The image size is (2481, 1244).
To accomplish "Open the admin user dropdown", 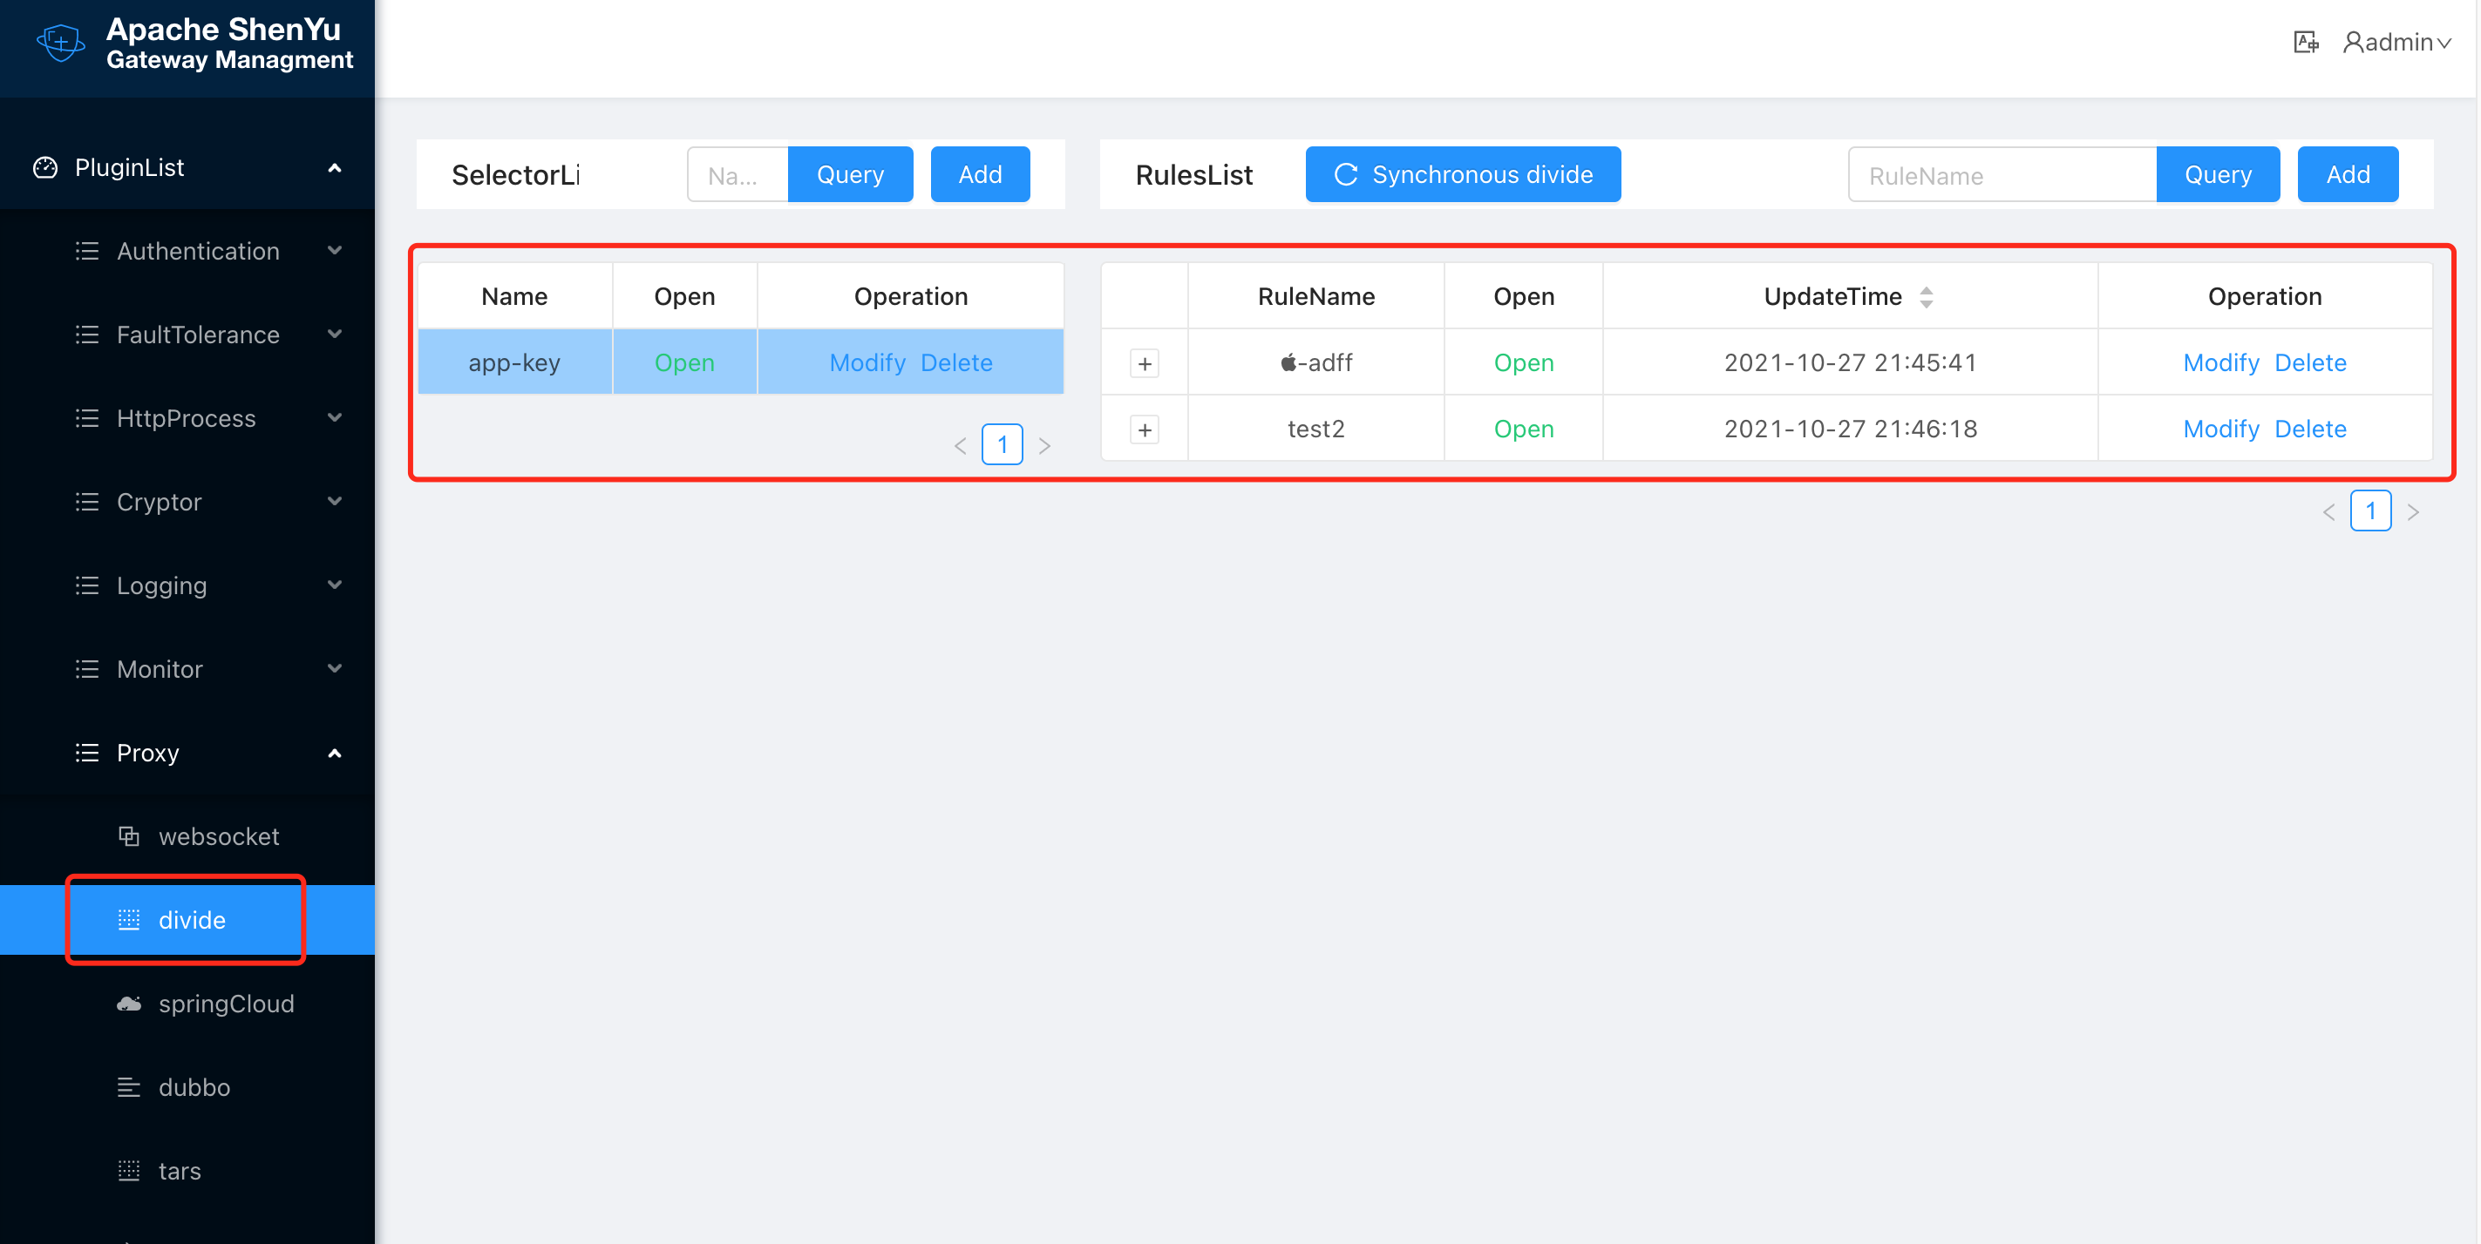I will (2396, 43).
